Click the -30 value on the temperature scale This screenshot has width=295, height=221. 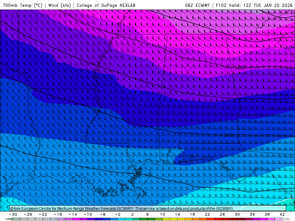[x=13, y=214]
